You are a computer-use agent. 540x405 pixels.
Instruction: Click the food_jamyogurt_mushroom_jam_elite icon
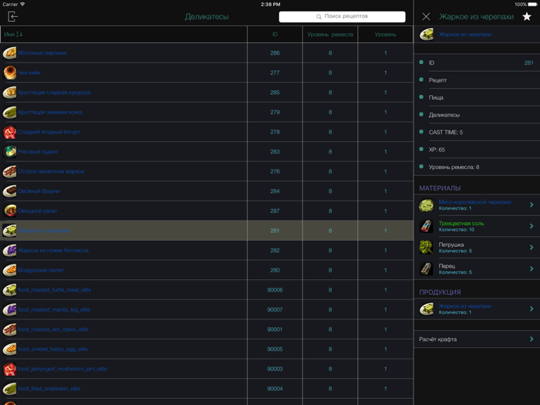pyautogui.click(x=9, y=369)
